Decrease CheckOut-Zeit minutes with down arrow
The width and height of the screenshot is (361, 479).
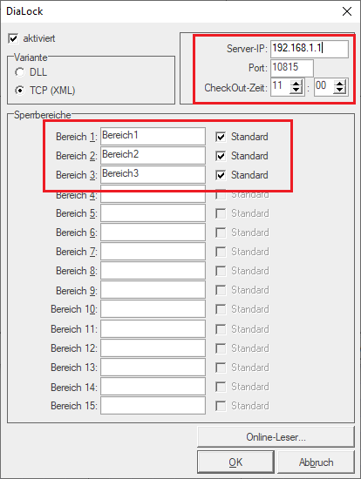[339, 91]
